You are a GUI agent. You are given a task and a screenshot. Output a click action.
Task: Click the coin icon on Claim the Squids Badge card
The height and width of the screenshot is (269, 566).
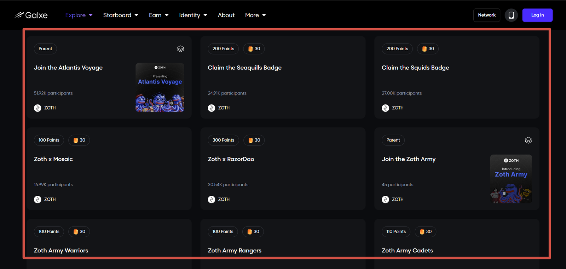coord(424,49)
